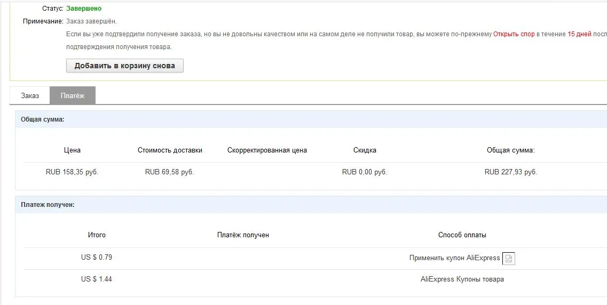Click 'Применить купон AliExpress' text
The height and width of the screenshot is (305, 607).
[454, 258]
